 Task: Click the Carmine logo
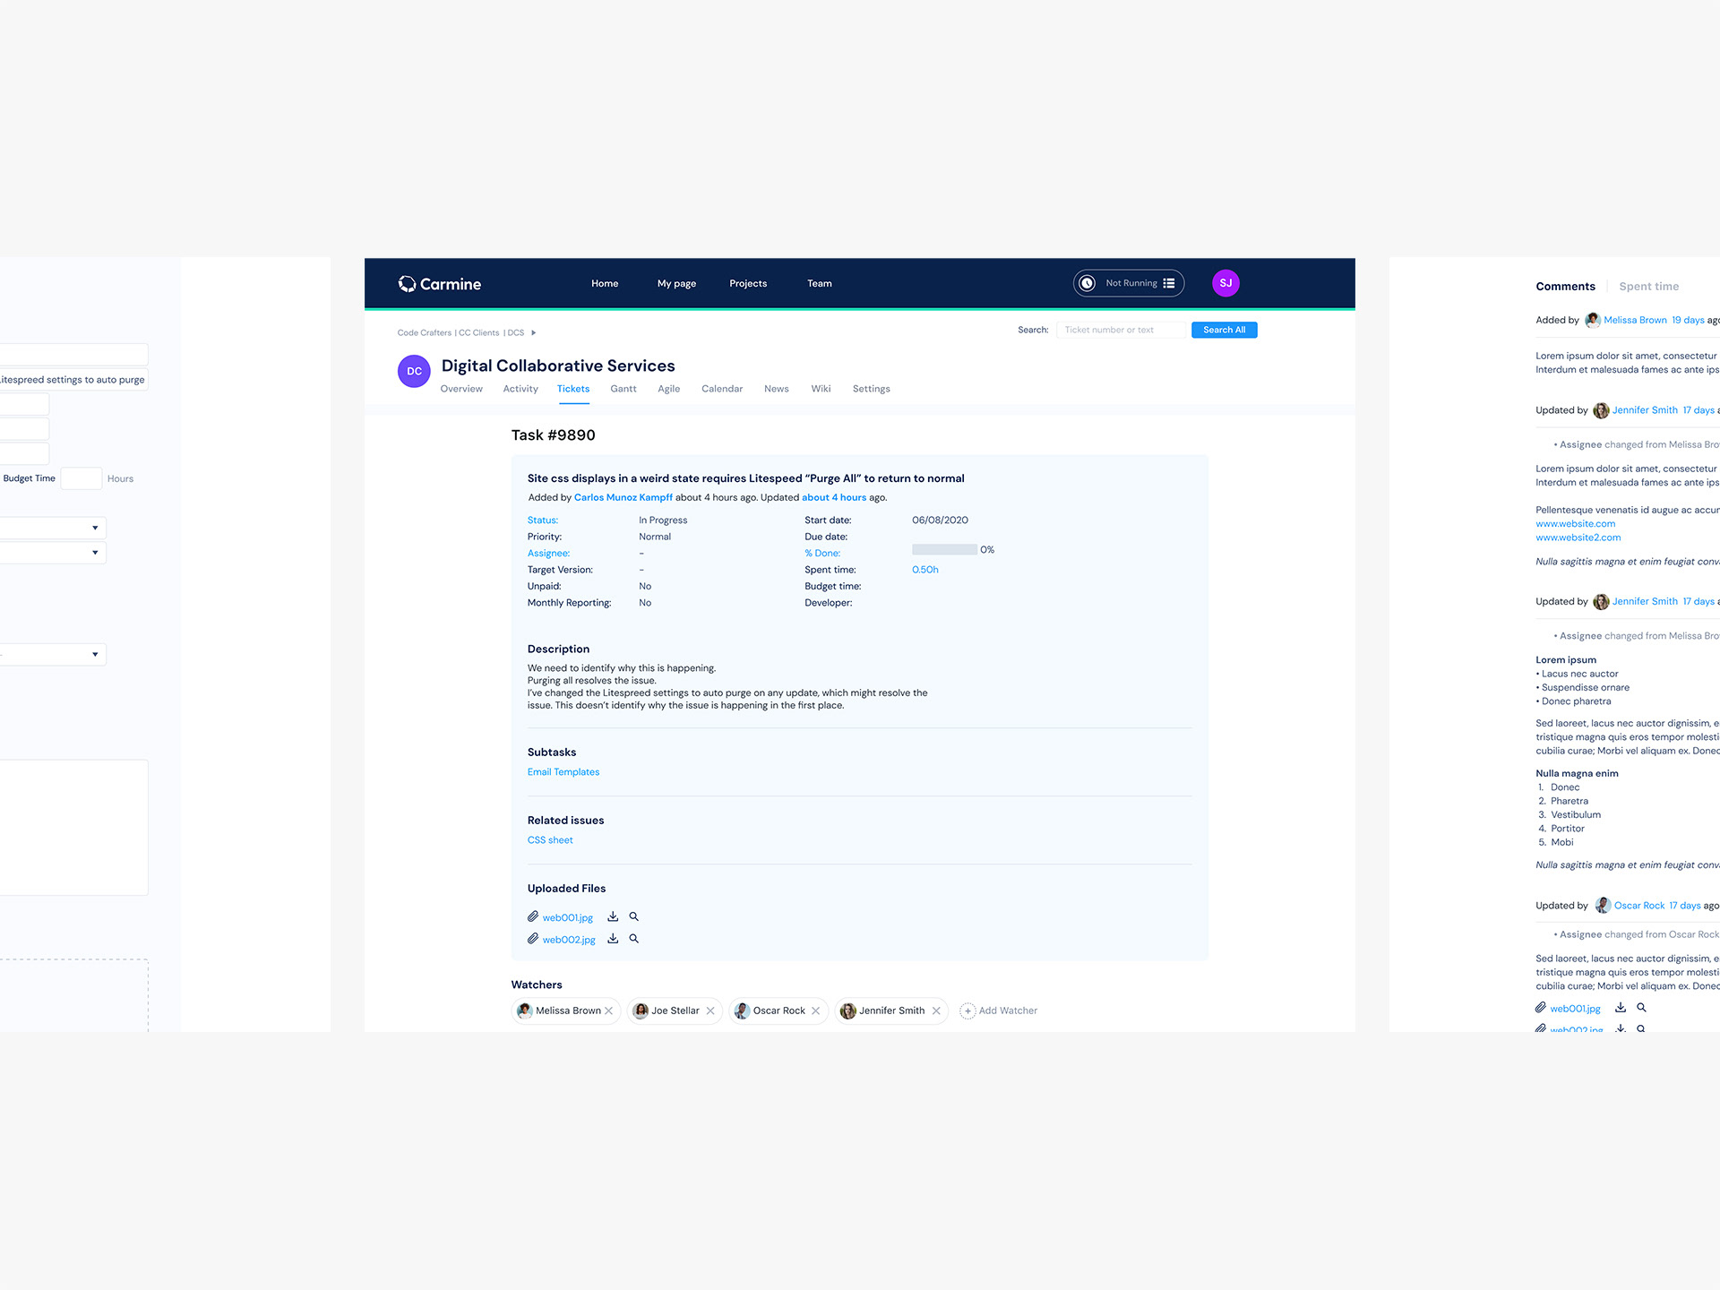[x=440, y=284]
